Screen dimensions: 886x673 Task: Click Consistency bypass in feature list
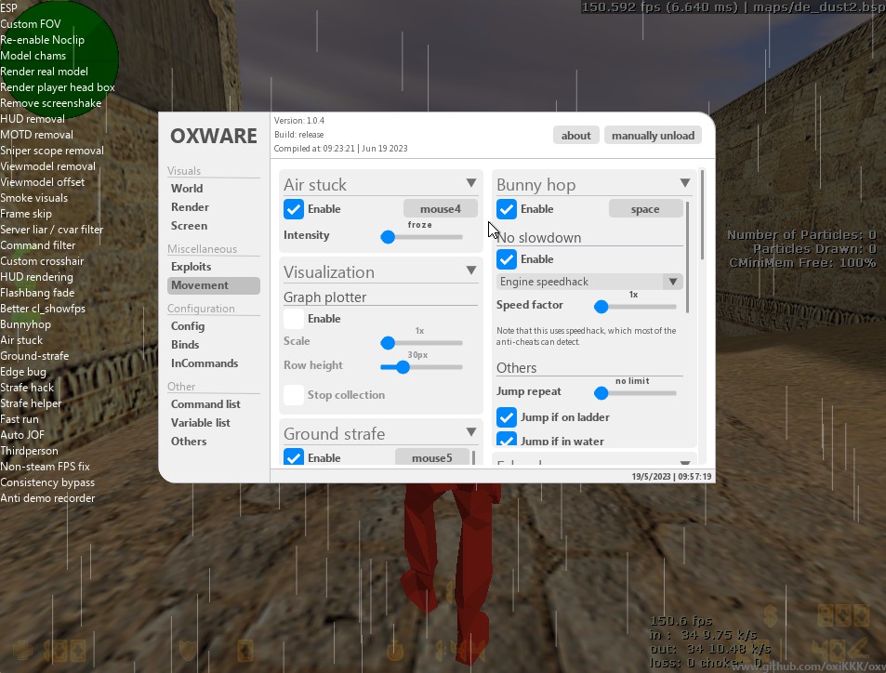coord(47,482)
